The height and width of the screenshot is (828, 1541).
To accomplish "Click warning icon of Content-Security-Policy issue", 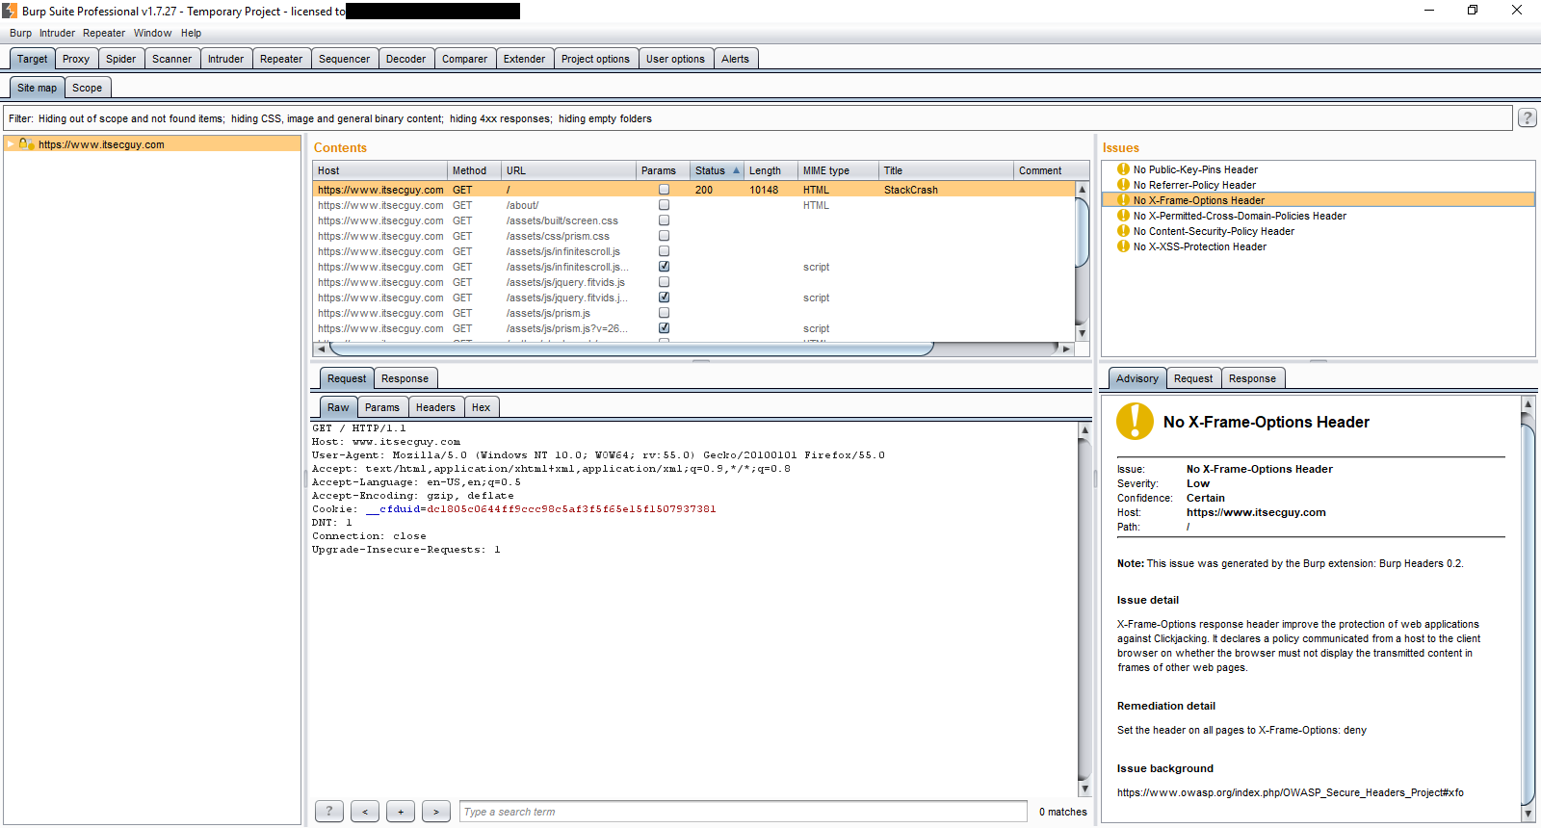I will pyautogui.click(x=1123, y=231).
